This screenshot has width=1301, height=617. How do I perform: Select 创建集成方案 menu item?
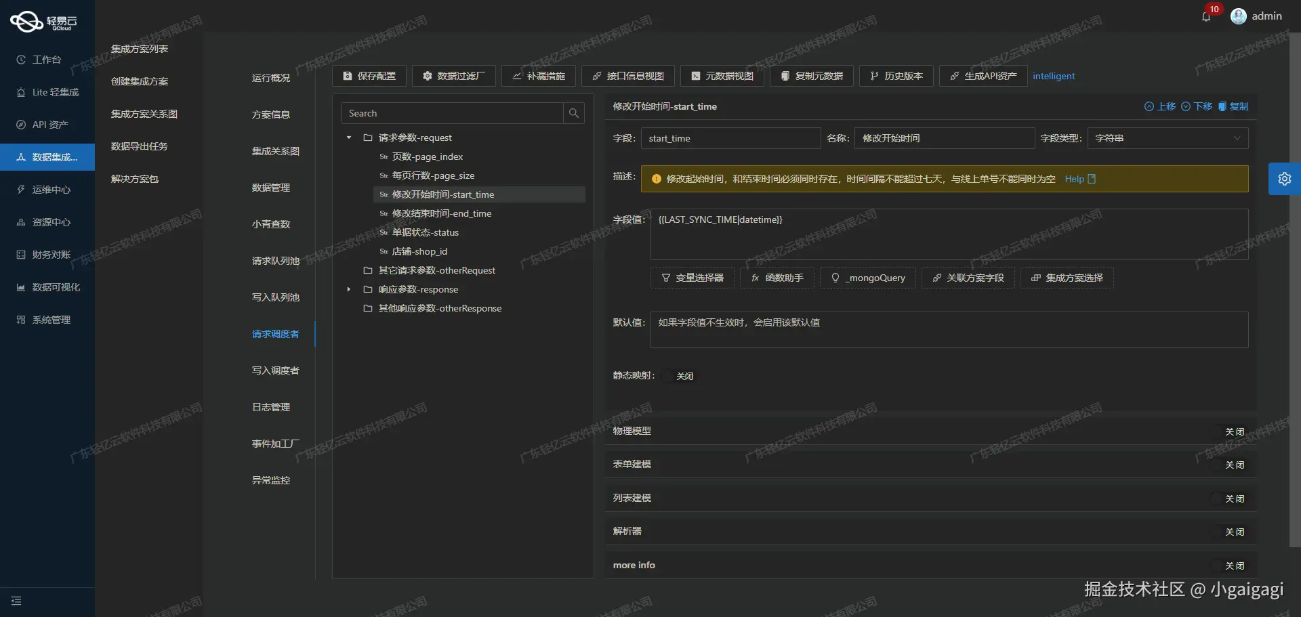[x=140, y=81]
